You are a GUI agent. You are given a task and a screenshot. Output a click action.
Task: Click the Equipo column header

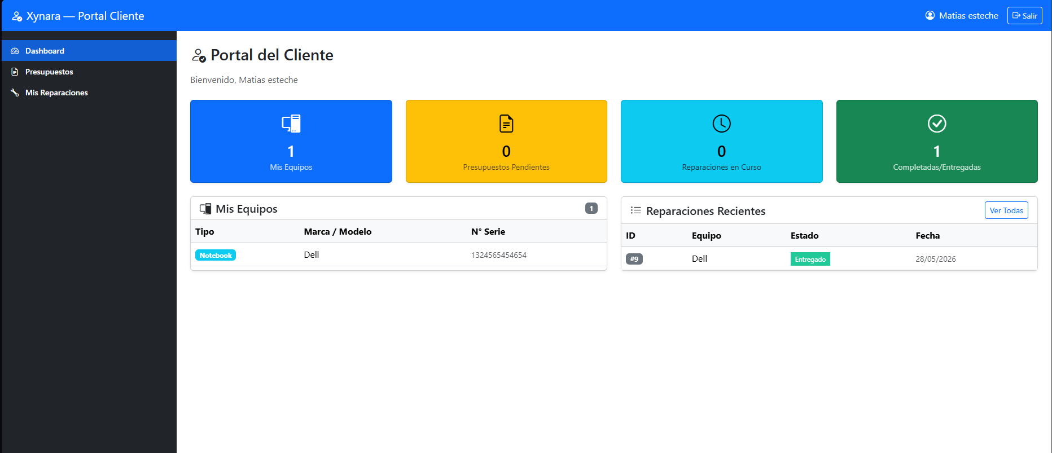(707, 235)
